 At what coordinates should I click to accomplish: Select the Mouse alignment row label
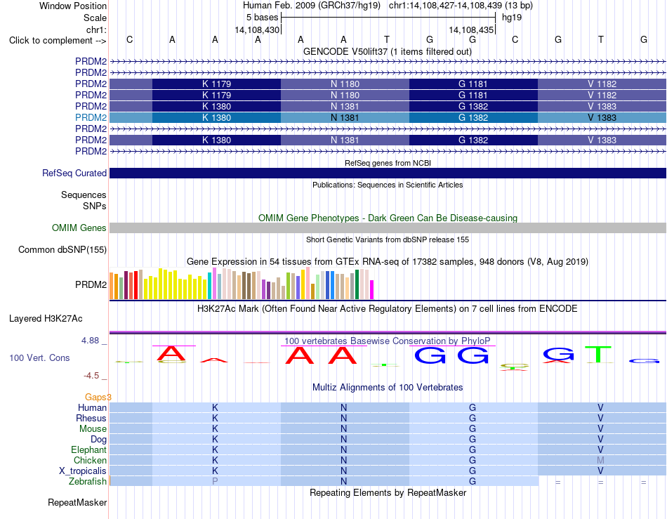point(93,429)
